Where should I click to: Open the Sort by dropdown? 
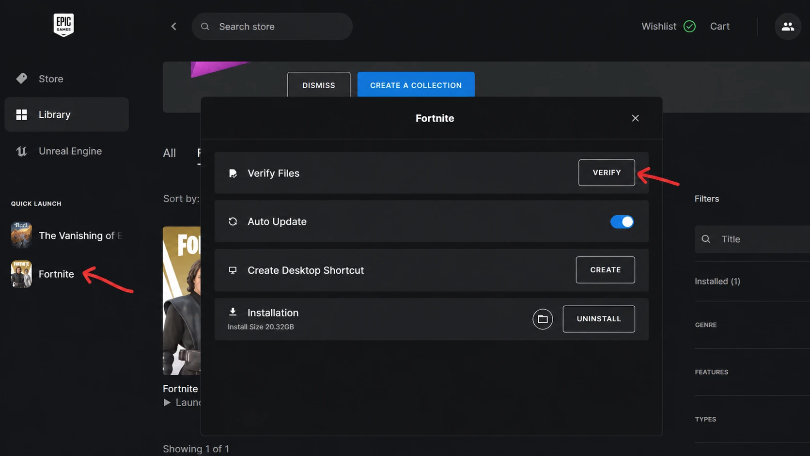(x=181, y=199)
